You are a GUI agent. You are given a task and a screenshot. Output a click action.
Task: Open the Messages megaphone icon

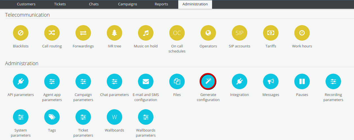point(271,82)
